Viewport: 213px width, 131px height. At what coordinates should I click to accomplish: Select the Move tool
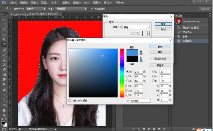click(4, 20)
